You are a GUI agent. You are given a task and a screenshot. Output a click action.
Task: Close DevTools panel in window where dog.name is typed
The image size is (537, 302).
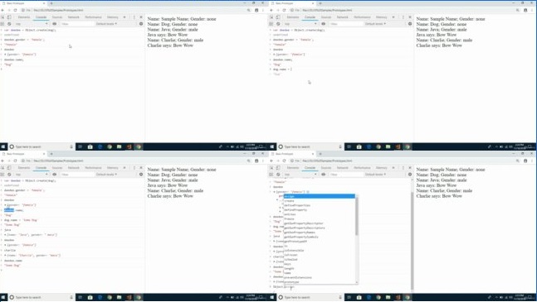(410, 17)
